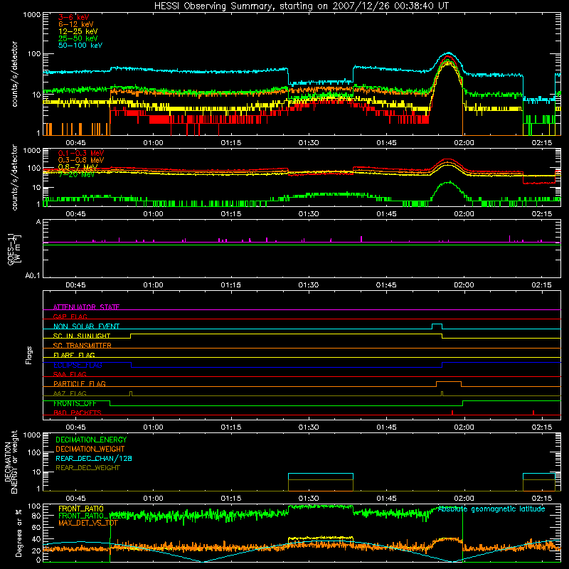Click the 00:45 time label under the decimation panel
Viewport: 569px width, 569px height.
(x=75, y=499)
